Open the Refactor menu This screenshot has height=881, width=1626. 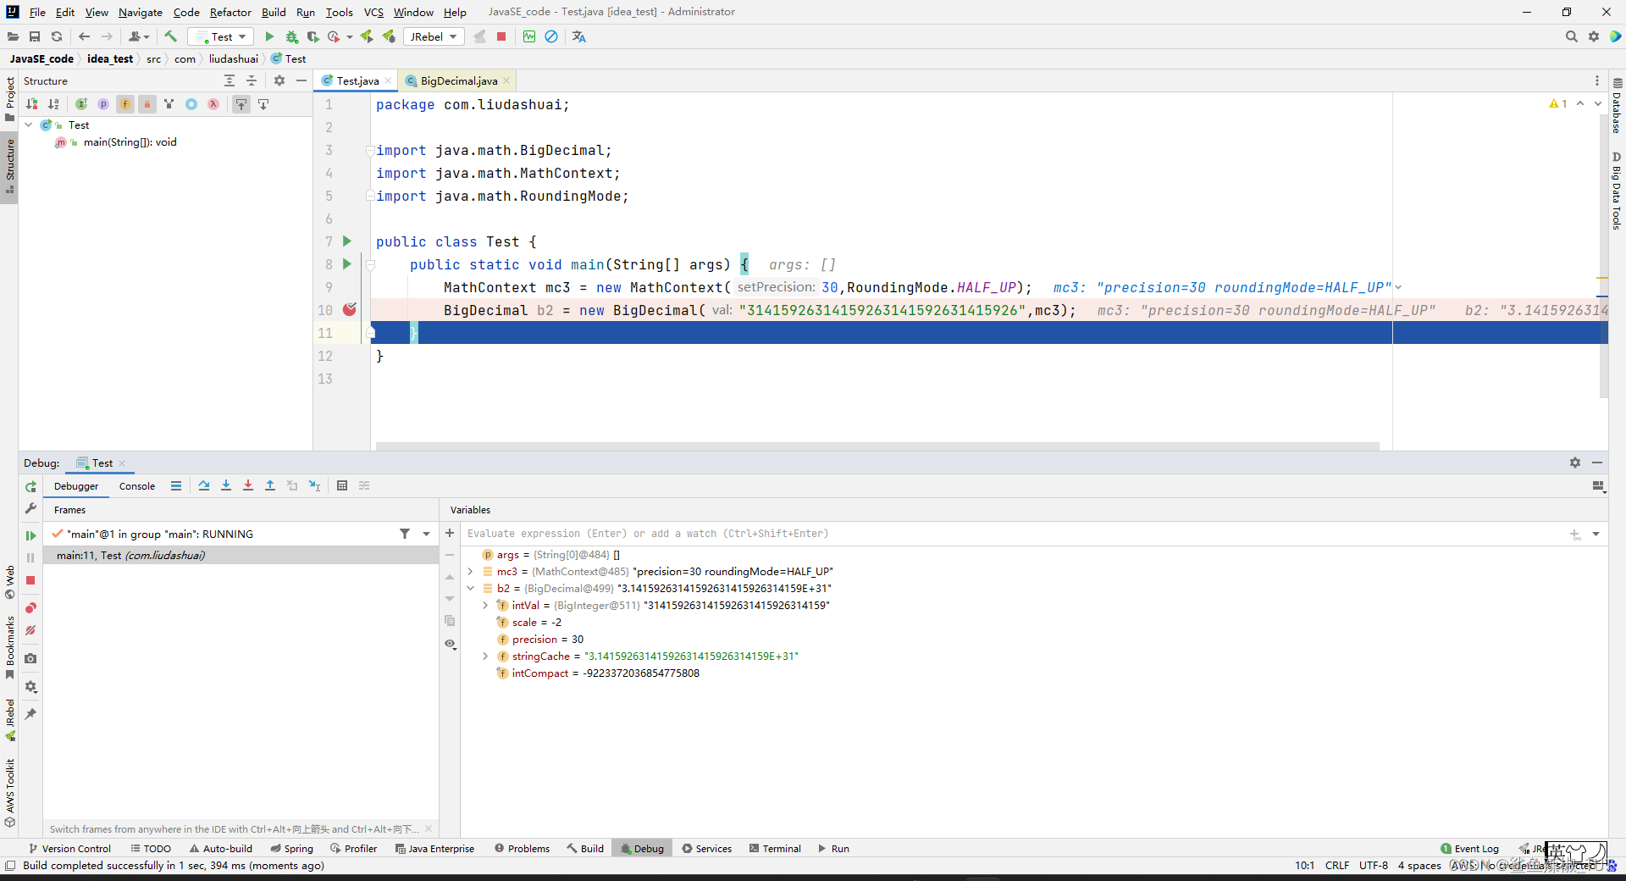[230, 12]
